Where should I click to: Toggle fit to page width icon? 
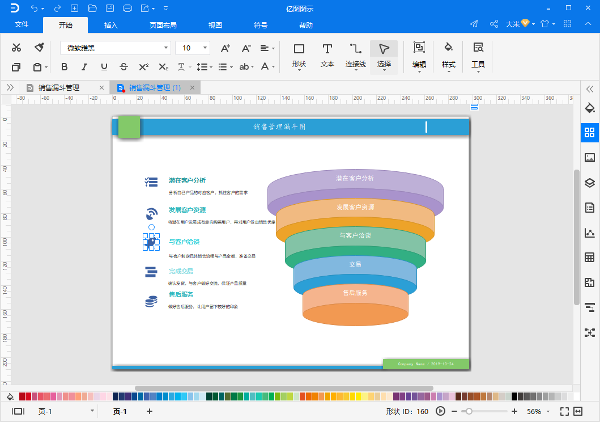click(578, 411)
